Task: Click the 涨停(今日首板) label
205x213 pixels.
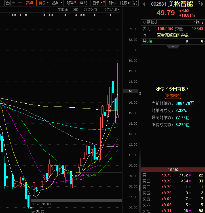Action: coord(172,89)
